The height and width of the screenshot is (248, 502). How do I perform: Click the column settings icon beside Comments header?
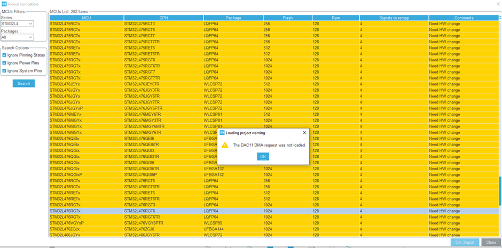[x=500, y=18]
